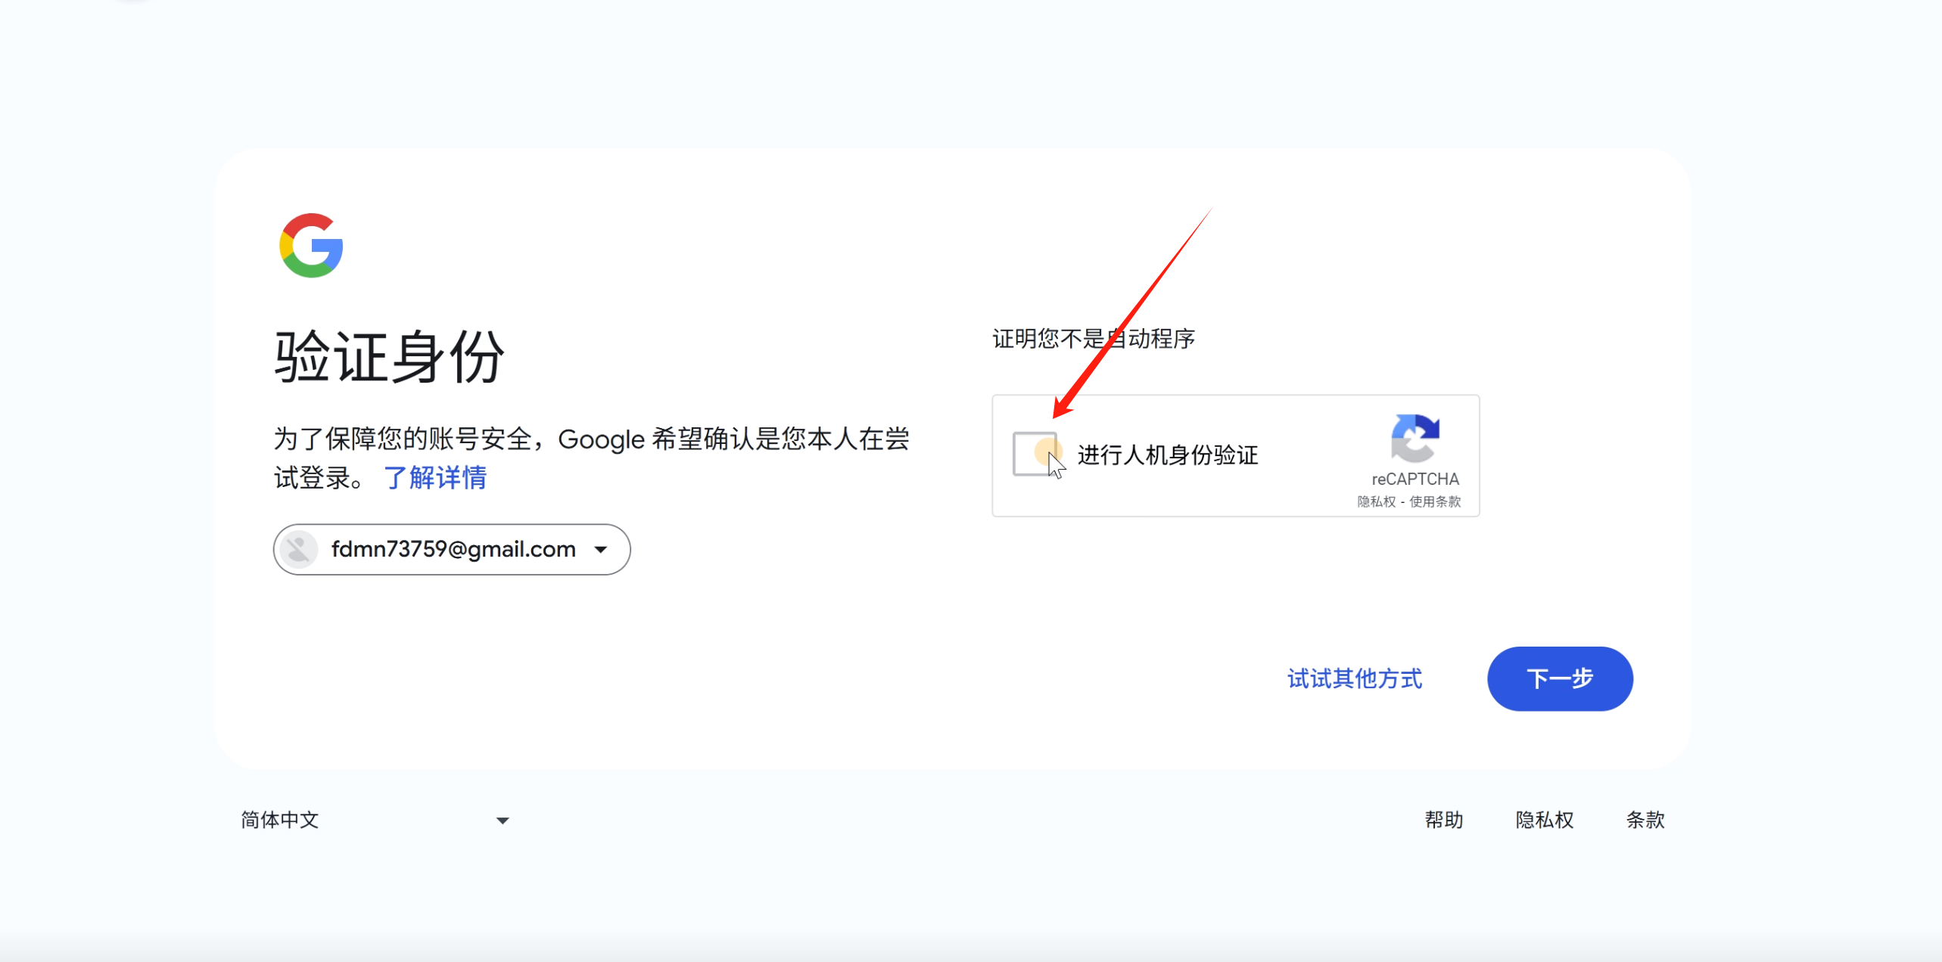Click the Google G logo

311,246
